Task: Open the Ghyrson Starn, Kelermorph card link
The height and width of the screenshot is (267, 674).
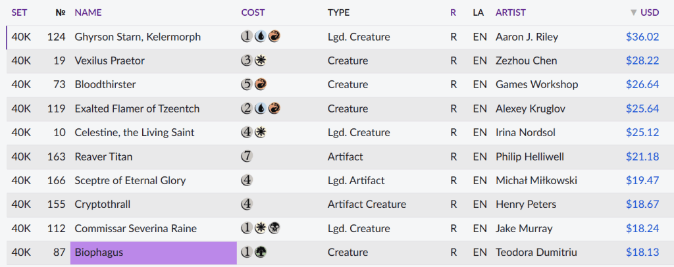Action: point(138,37)
